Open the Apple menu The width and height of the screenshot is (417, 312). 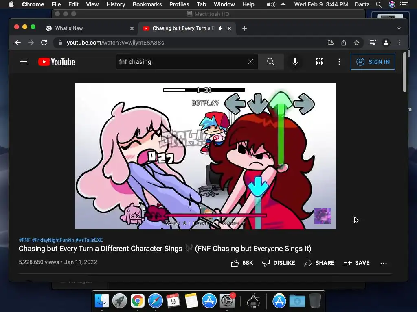[x=11, y=4]
